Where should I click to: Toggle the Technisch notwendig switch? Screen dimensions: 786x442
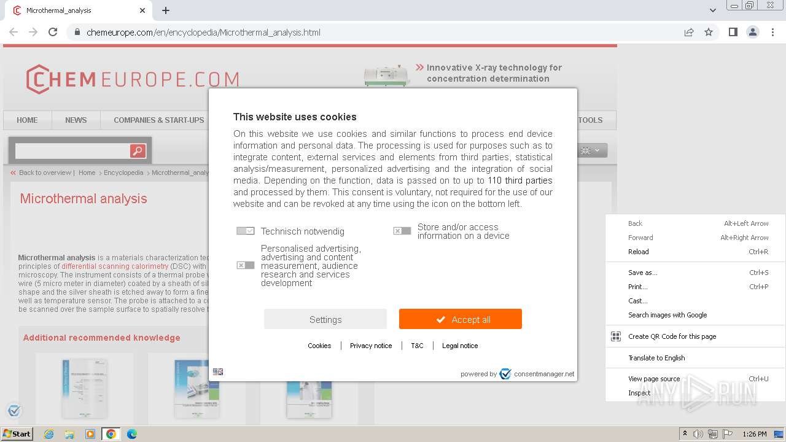pos(245,231)
